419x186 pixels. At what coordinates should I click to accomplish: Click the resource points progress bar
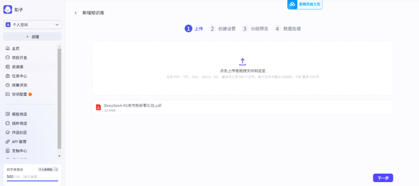tap(32, 181)
